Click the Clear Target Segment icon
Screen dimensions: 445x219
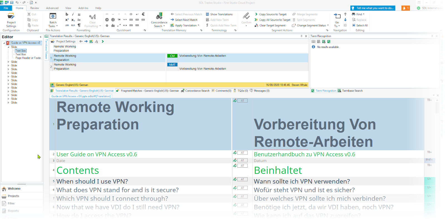tap(256, 25)
